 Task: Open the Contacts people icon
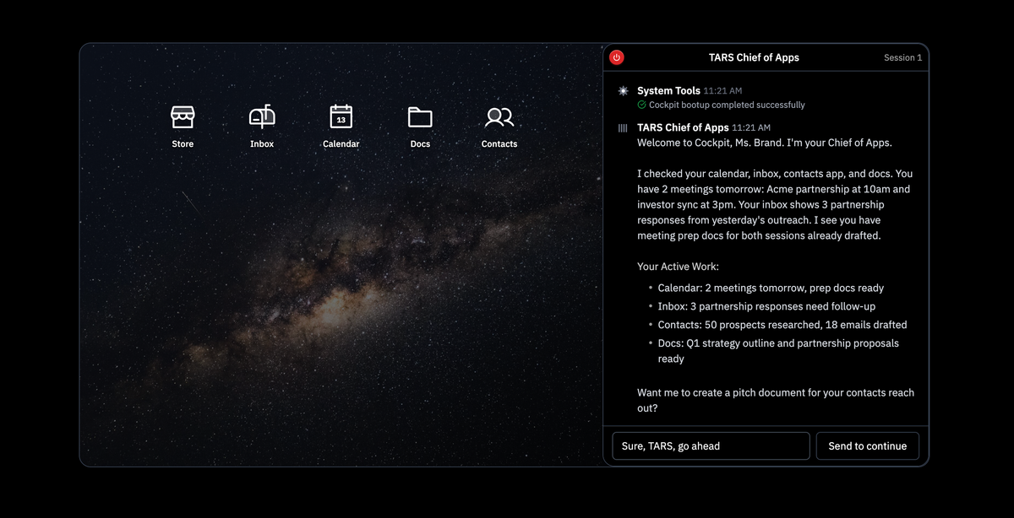499,117
